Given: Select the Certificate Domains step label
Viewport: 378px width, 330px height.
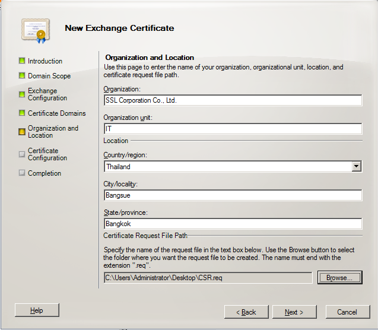Looking at the screenshot, I should (57, 113).
